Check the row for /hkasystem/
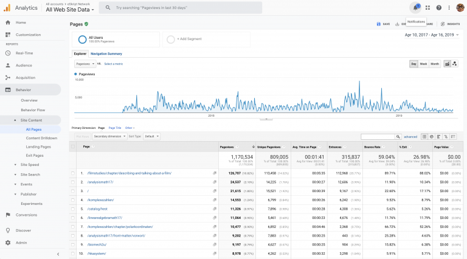This screenshot has height=259, width=467. tap(73, 254)
